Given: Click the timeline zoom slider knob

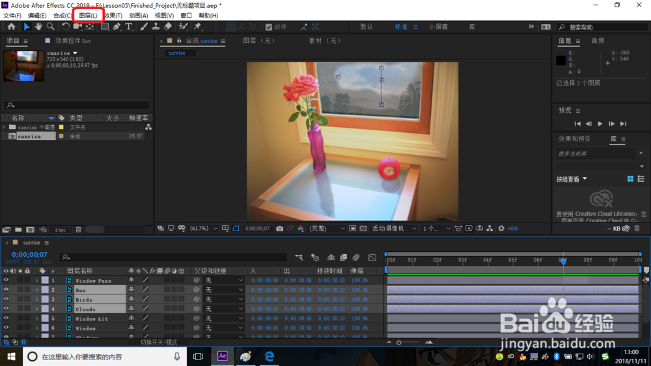Looking at the screenshot, I should pos(399,343).
